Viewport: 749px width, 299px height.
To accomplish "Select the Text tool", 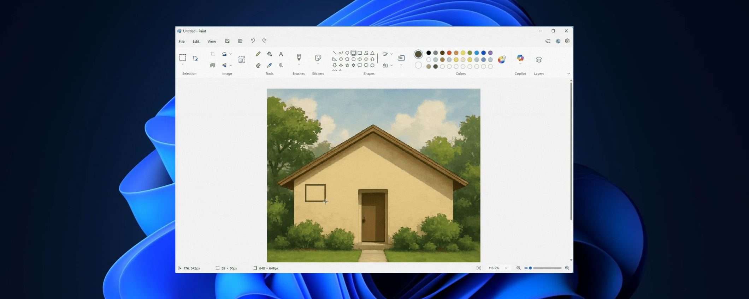I will pos(281,54).
